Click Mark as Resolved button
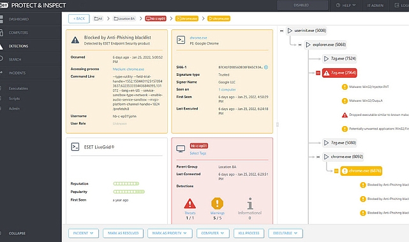The height and width of the screenshot is (242, 409). [123, 233]
